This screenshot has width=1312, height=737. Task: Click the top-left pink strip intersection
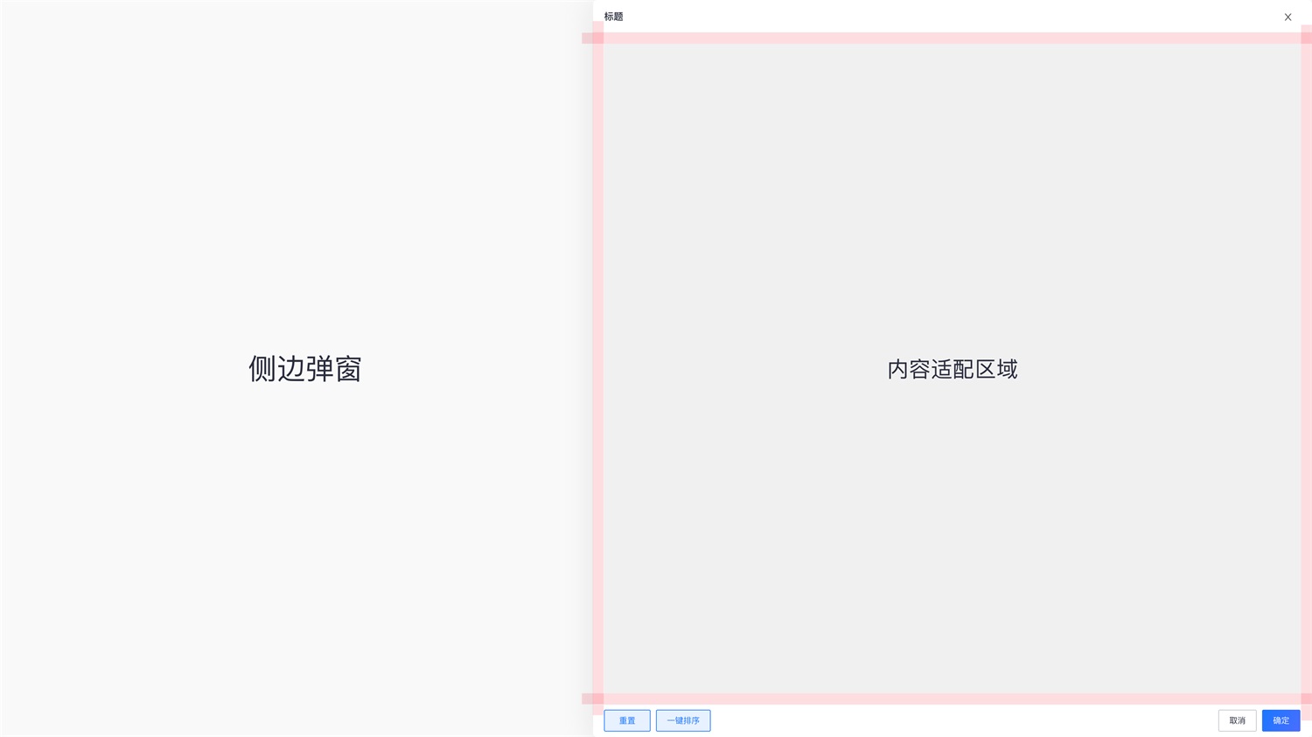coord(598,38)
